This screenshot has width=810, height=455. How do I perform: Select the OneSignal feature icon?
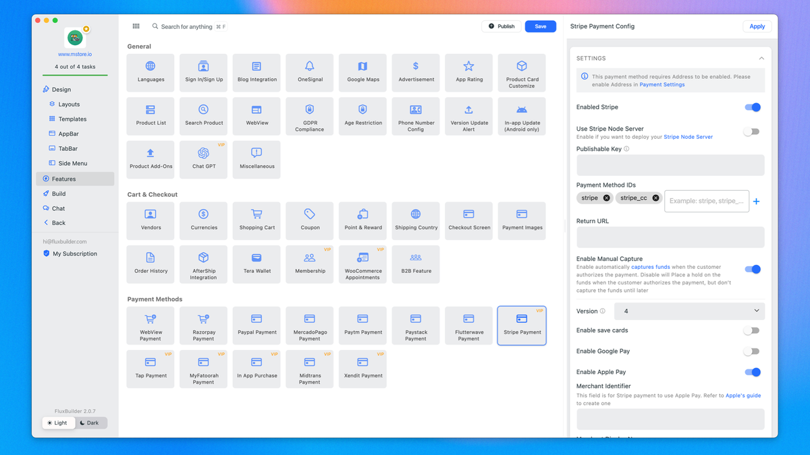tap(309, 72)
